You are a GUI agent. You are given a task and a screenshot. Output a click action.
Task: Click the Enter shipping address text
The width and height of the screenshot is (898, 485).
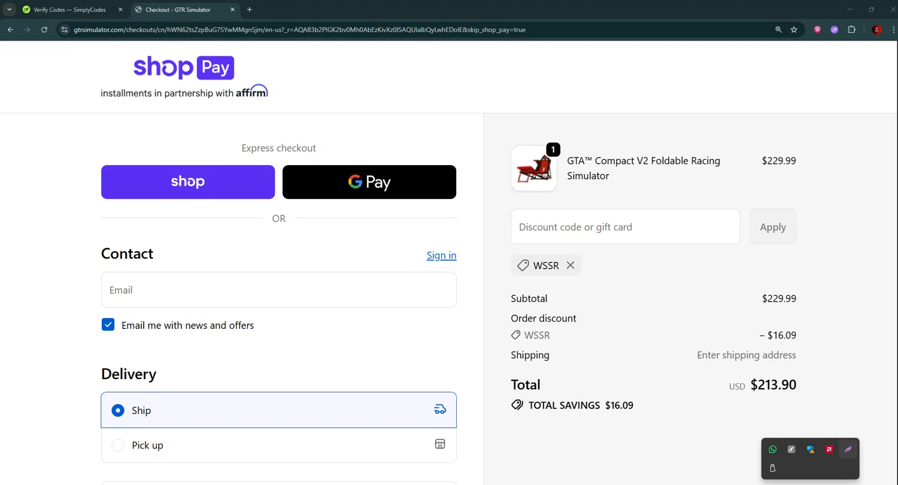pyautogui.click(x=747, y=355)
